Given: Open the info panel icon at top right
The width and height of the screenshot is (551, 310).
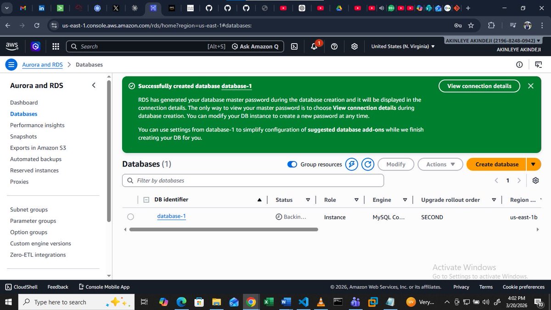Looking at the screenshot, I should pyautogui.click(x=519, y=65).
